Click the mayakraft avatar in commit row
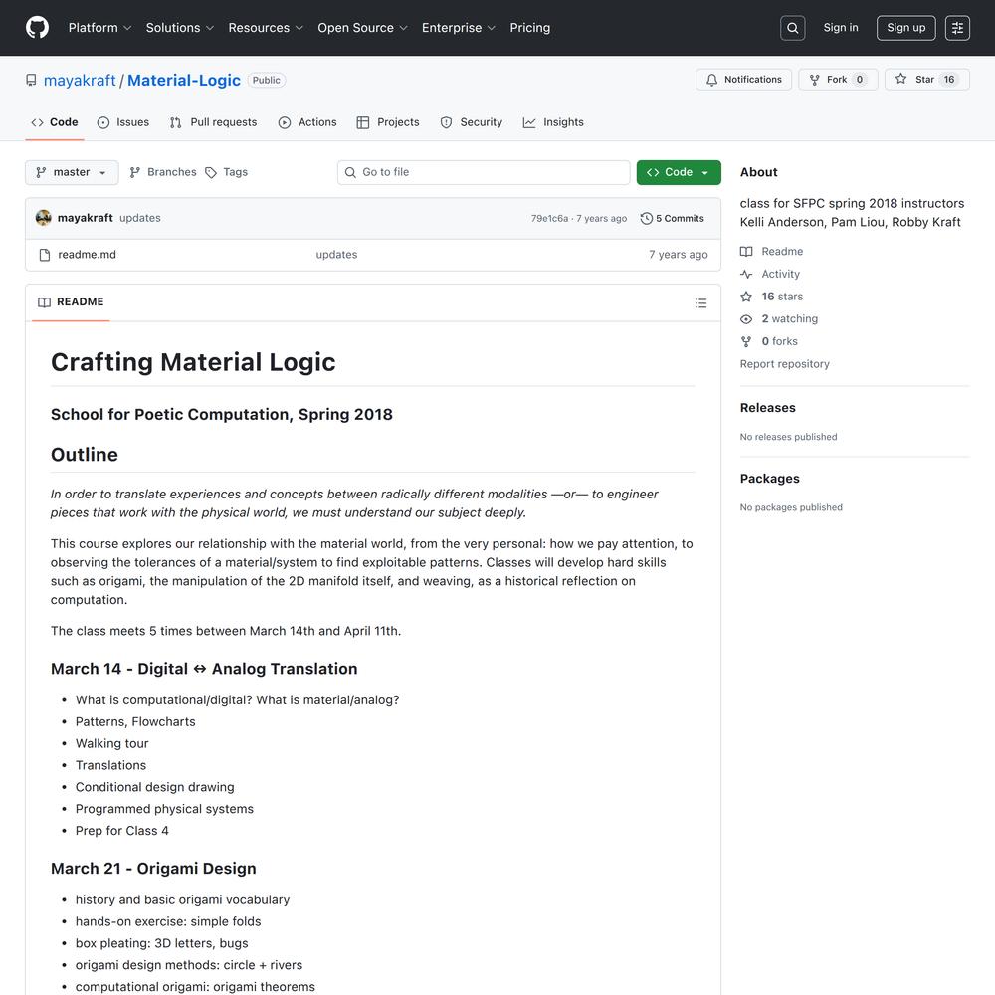Screen dimensions: 995x995 pyautogui.click(x=44, y=218)
